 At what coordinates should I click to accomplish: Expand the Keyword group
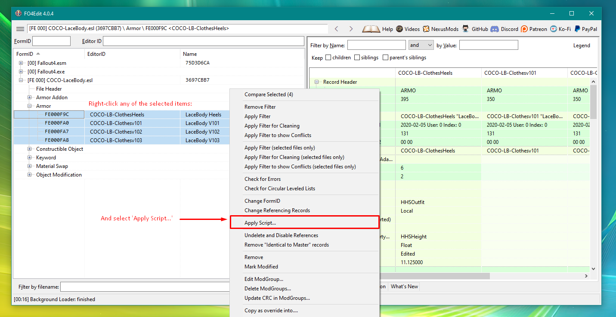(x=29, y=158)
